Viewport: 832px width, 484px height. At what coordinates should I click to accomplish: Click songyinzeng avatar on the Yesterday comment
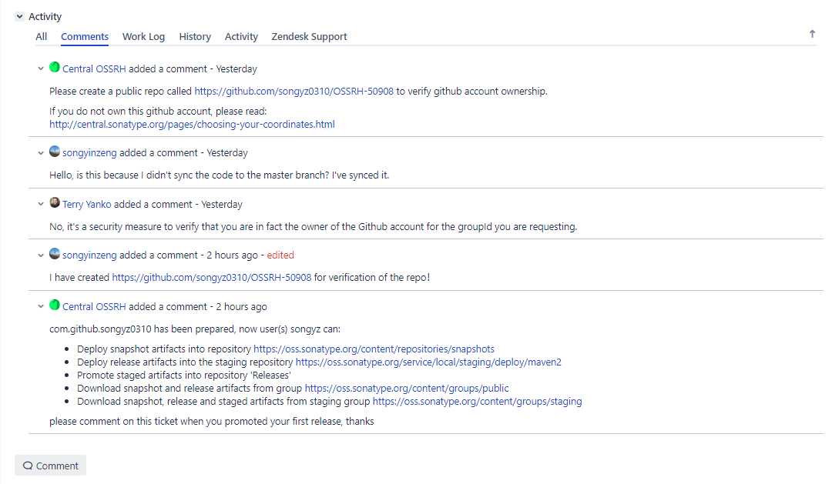(x=54, y=151)
